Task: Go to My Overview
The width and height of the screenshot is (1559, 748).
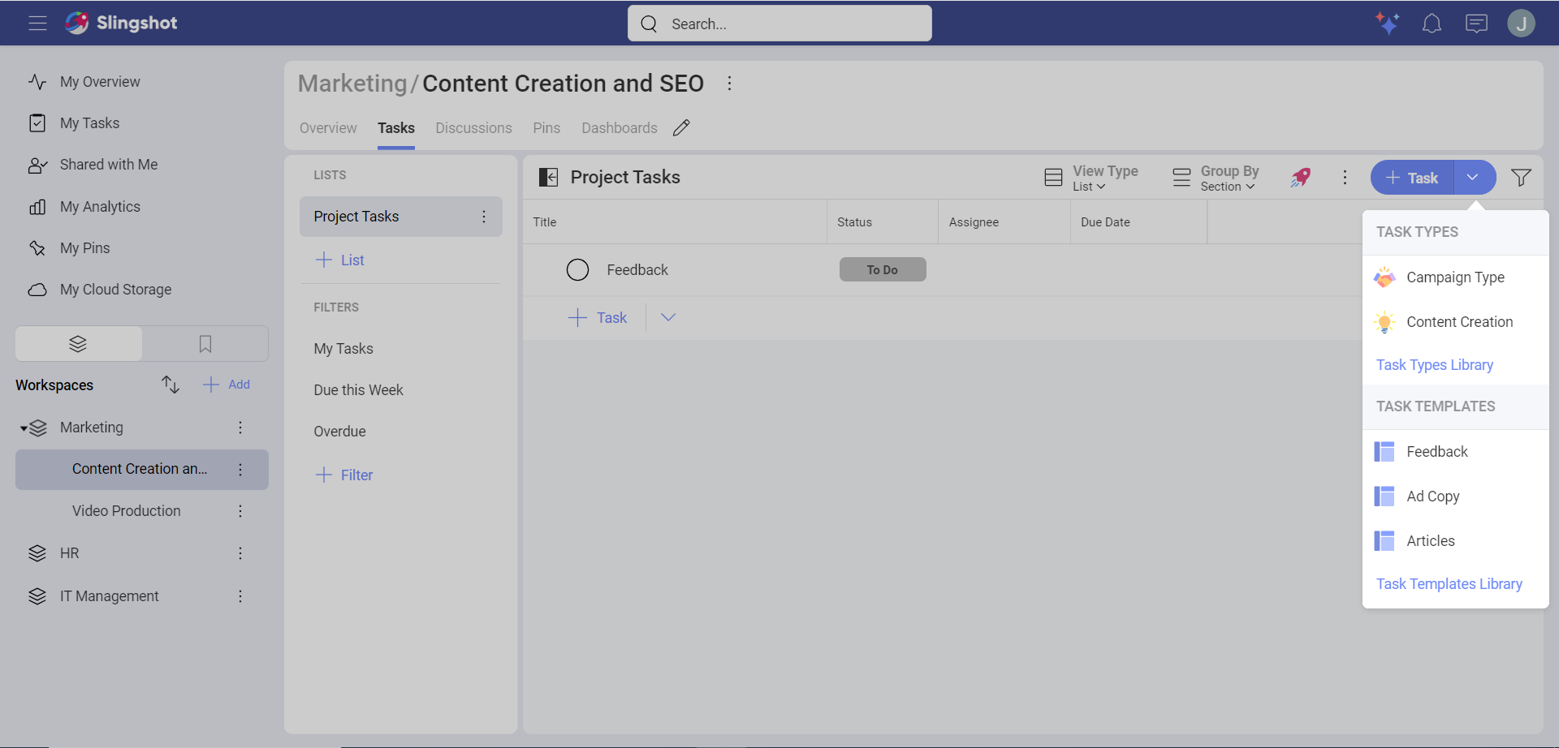Action: [100, 82]
